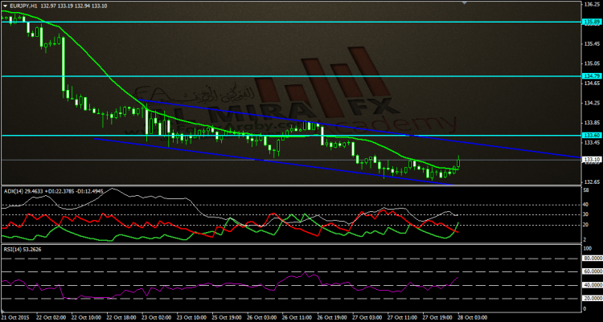
Task: Click the dropdown triangle beside EURJPY,H1
Action: (x=5, y=6)
